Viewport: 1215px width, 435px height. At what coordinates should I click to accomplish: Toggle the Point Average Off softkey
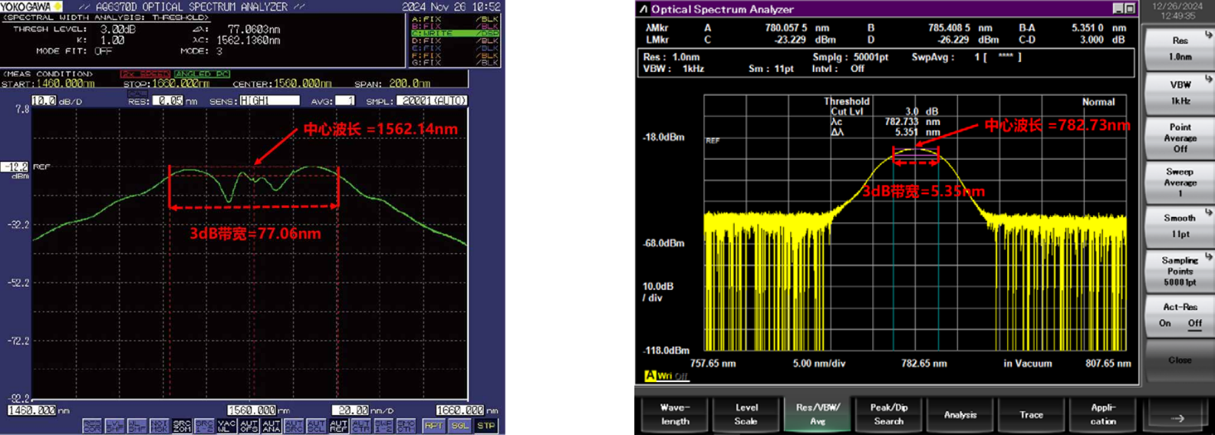(1180, 138)
